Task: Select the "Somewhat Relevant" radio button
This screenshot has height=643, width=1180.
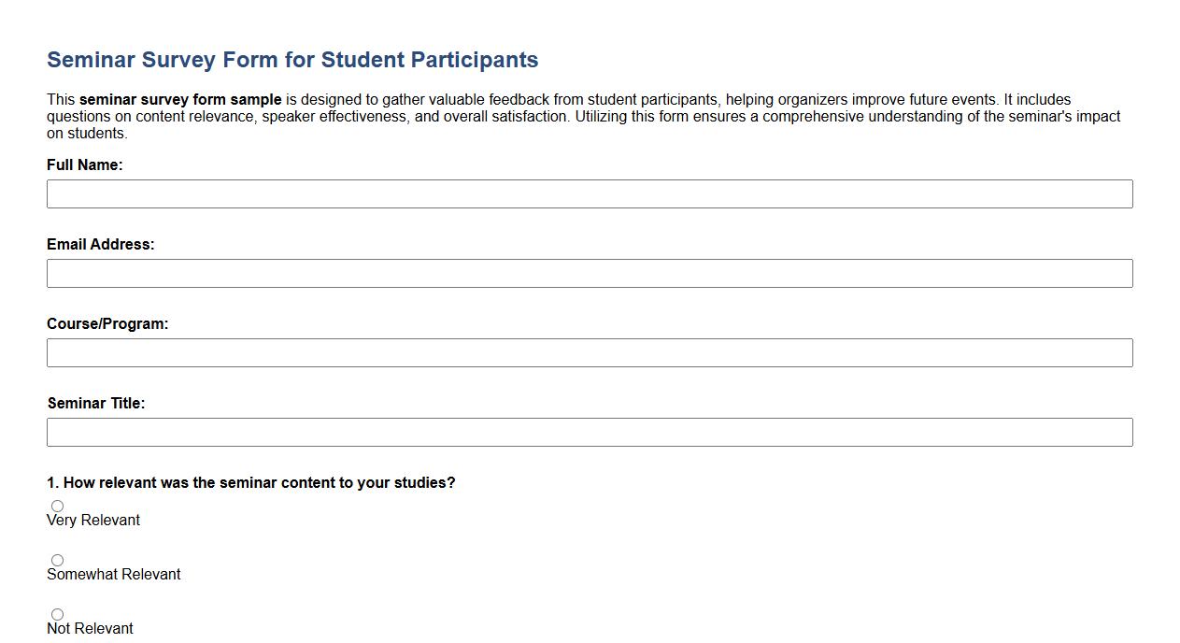Action: click(x=57, y=559)
